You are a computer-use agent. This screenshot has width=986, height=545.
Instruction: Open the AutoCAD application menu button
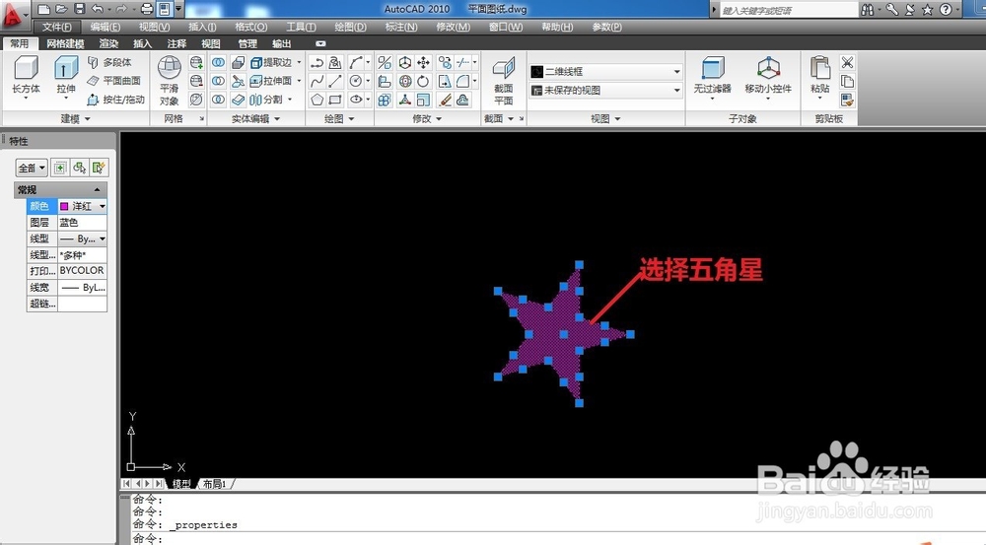(x=13, y=15)
